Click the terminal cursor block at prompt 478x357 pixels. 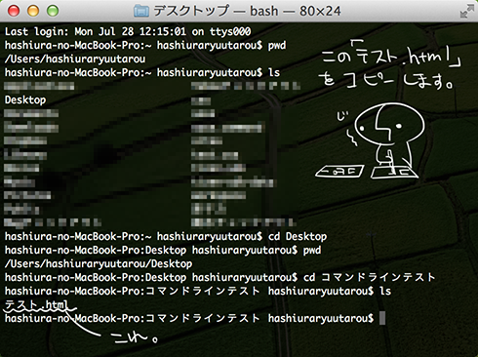(x=382, y=318)
